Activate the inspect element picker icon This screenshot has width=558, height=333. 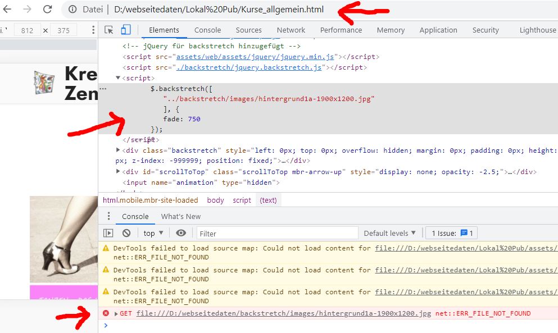109,30
